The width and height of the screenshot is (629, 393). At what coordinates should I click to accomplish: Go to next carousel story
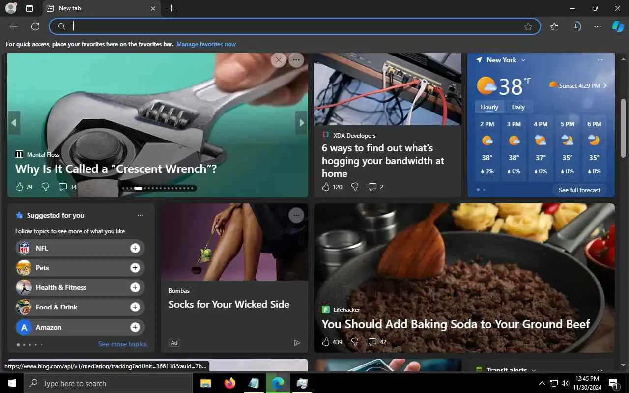pyautogui.click(x=301, y=123)
